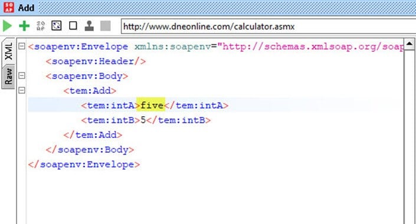This screenshot has height=224, width=416.
Task: Click the highlighted 'five' value in intA
Action: pyautogui.click(x=151, y=106)
